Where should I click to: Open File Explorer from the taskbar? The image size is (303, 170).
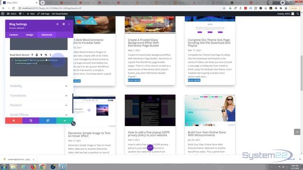pyautogui.click(x=13, y=167)
